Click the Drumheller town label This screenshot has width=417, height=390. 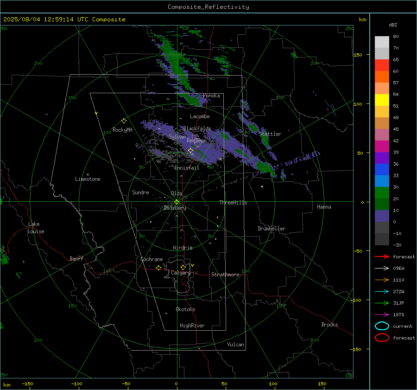tap(272, 229)
